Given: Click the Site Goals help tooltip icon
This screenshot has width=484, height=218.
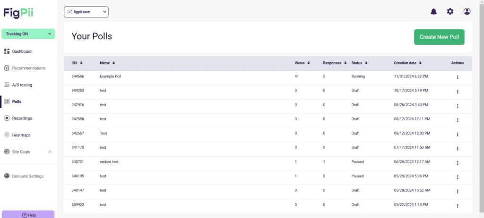Looking at the screenshot, I should point(50,152).
